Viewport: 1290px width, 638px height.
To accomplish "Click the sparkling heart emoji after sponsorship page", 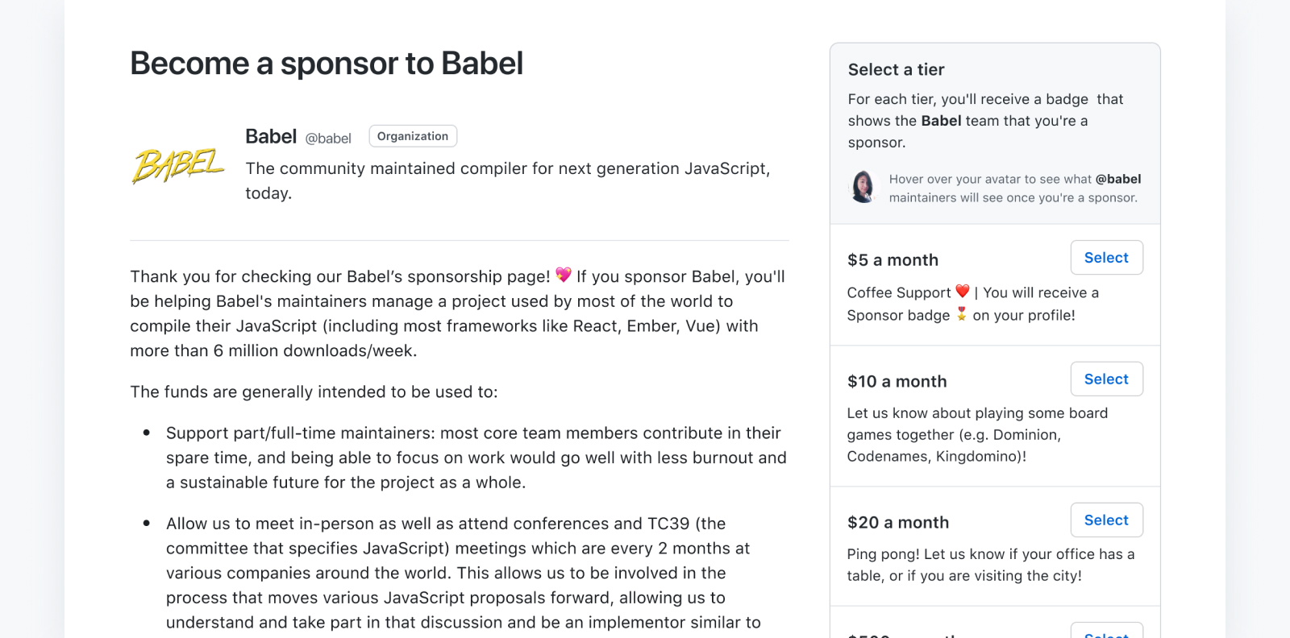I will click(564, 275).
